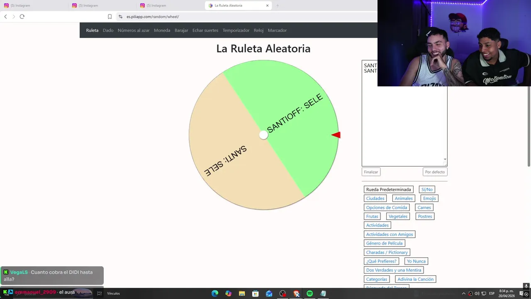Load the ¿Qué Prefieres? preset

click(x=381, y=261)
